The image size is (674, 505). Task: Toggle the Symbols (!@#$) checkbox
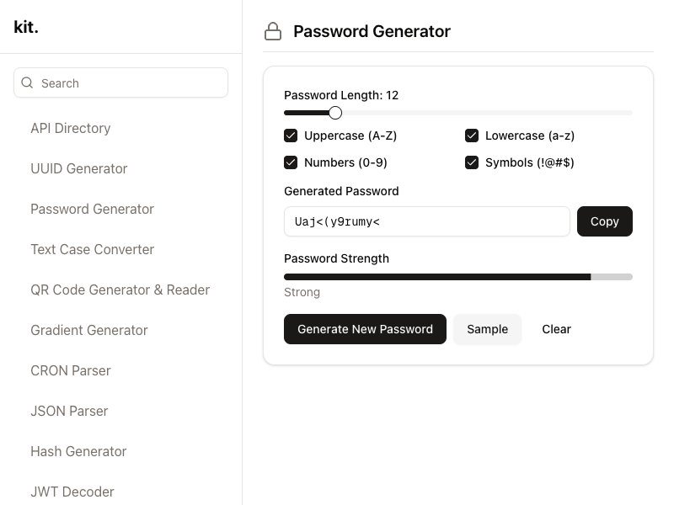tap(472, 162)
